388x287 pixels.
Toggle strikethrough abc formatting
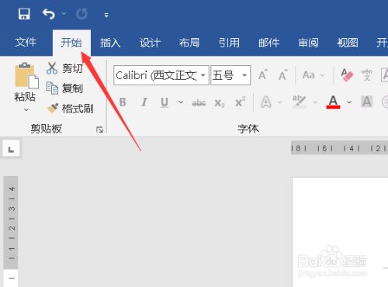[199, 103]
